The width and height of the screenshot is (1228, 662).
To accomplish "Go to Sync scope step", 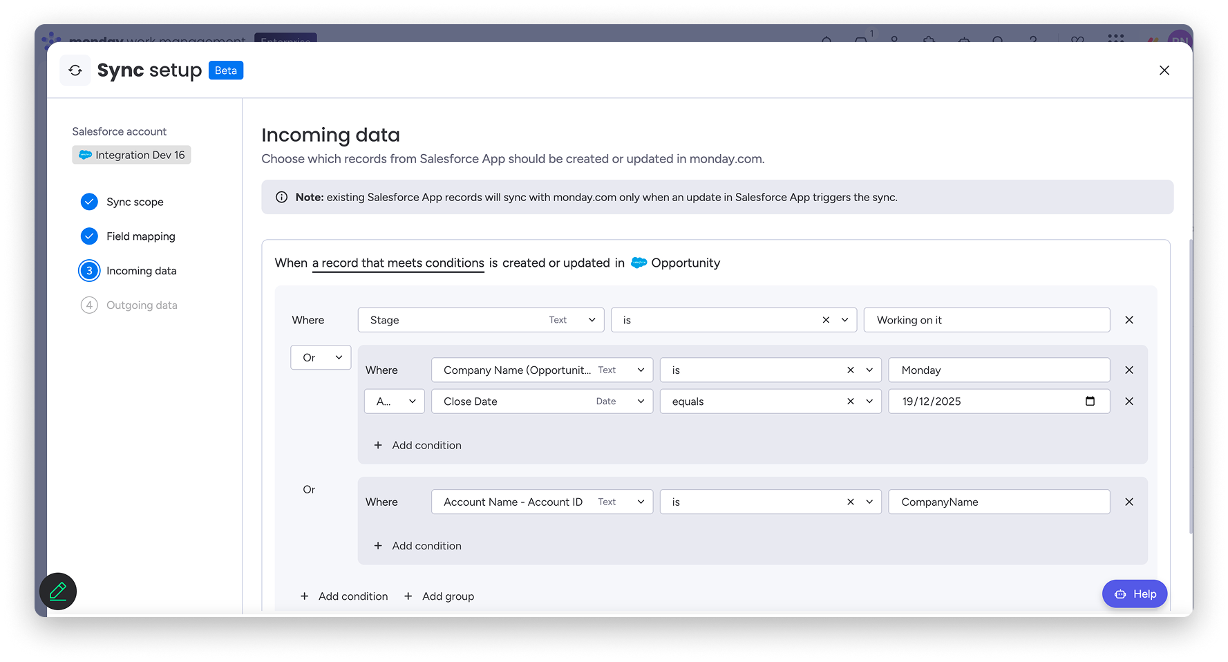I will click(x=134, y=202).
